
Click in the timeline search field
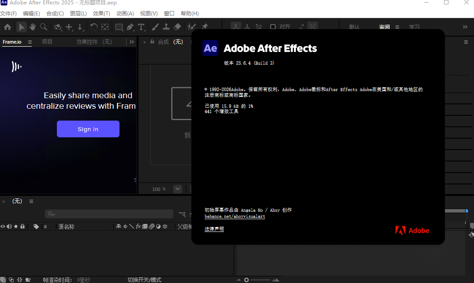pyautogui.click(x=109, y=214)
